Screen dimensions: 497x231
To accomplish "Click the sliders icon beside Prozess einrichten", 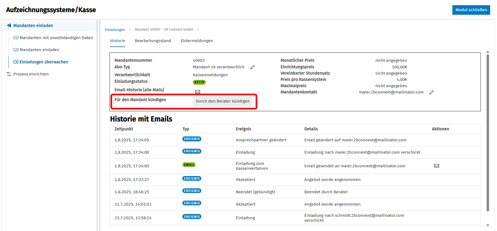I will pyautogui.click(x=9, y=74).
